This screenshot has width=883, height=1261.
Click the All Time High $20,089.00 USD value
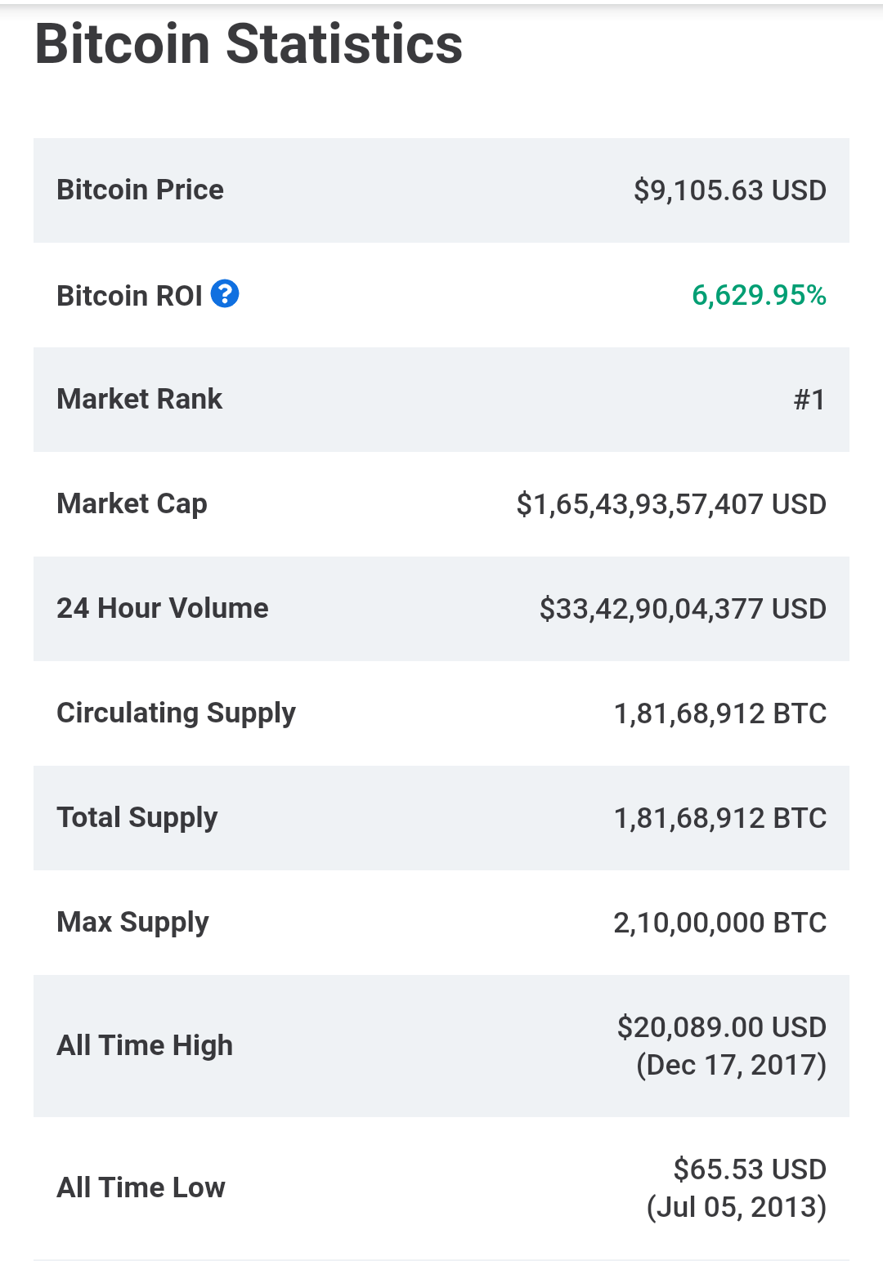point(721,1027)
